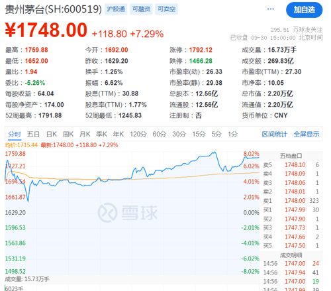The width and height of the screenshot is (331, 291).
Task: Click the 买2 price 1747.90
Action: 295,219
